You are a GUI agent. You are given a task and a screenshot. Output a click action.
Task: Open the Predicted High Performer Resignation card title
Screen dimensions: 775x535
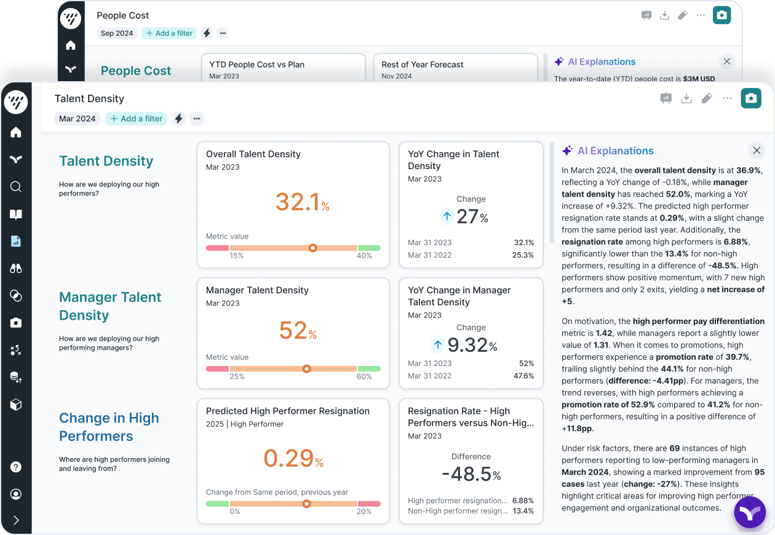pyautogui.click(x=288, y=411)
